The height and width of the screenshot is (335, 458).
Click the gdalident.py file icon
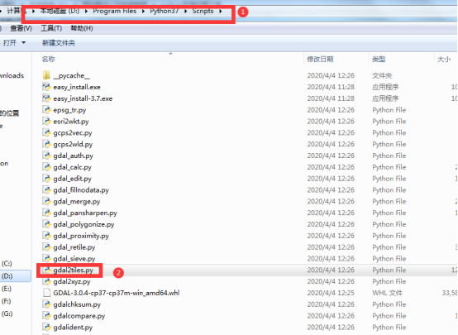[46, 327]
